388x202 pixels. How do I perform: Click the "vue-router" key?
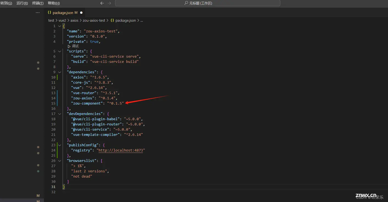(x=84, y=93)
